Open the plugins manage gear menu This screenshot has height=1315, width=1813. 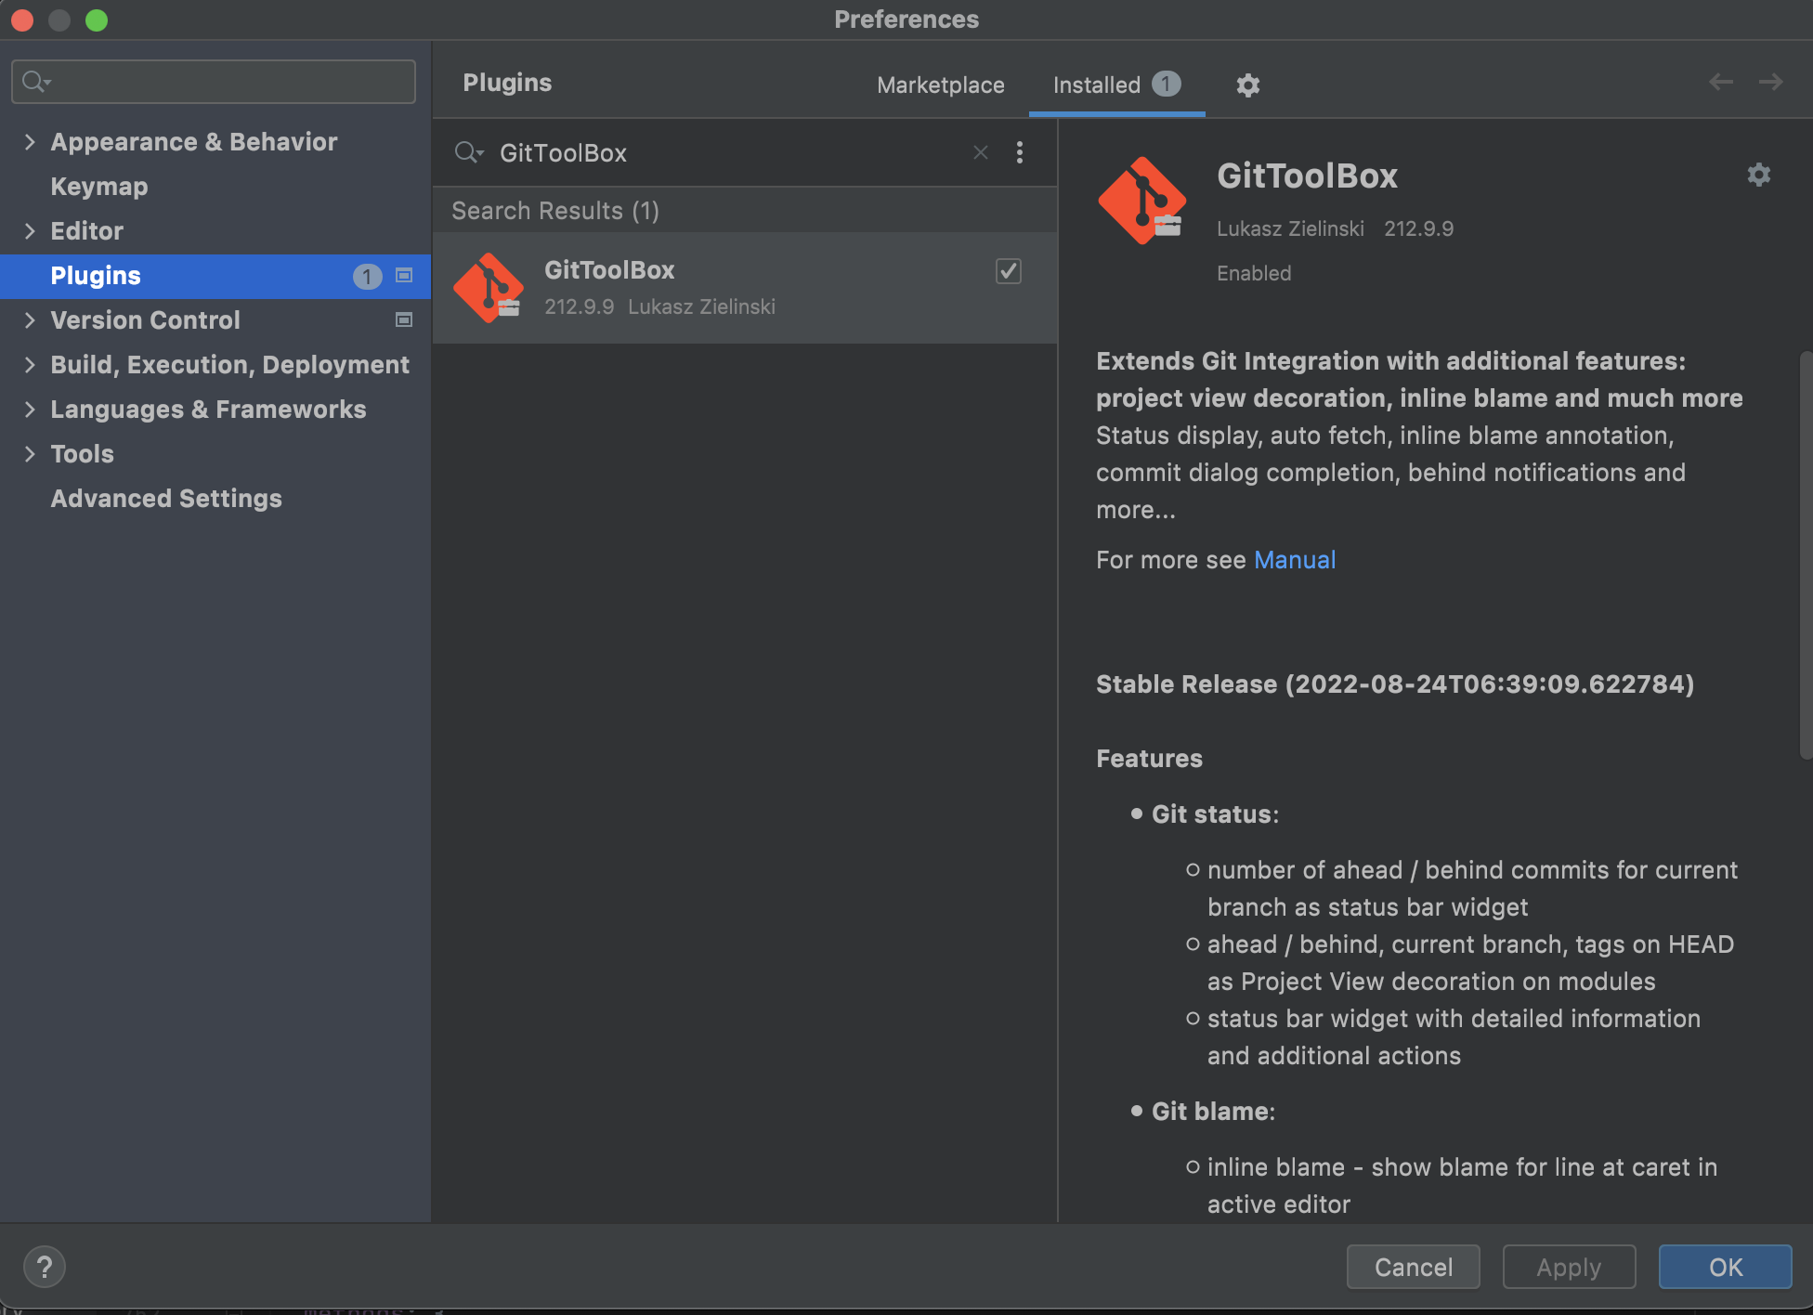(1247, 85)
